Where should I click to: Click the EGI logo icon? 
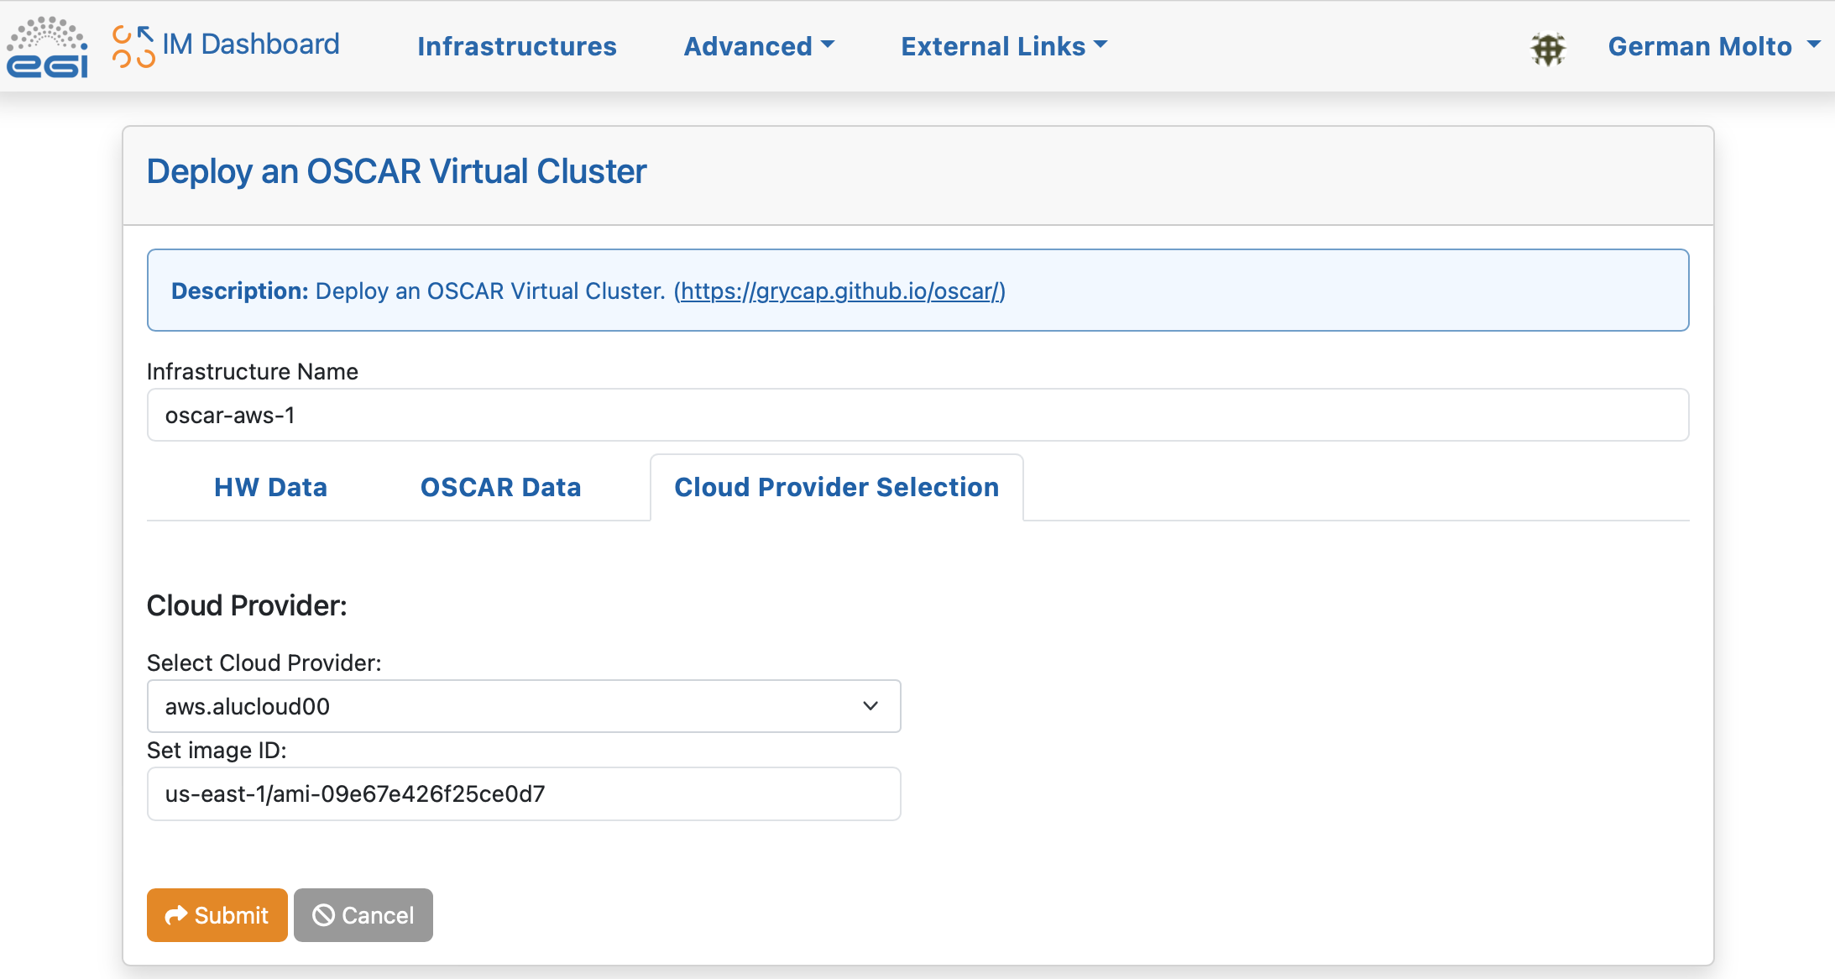click(47, 47)
